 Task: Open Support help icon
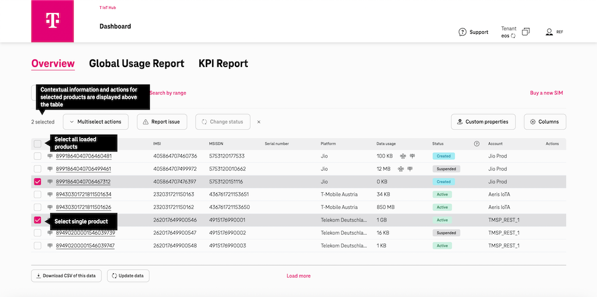click(x=462, y=32)
